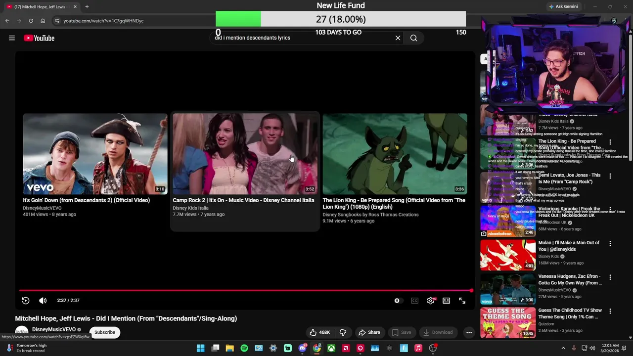Enter full screen mode in player
This screenshot has width=633, height=356.
click(462, 300)
